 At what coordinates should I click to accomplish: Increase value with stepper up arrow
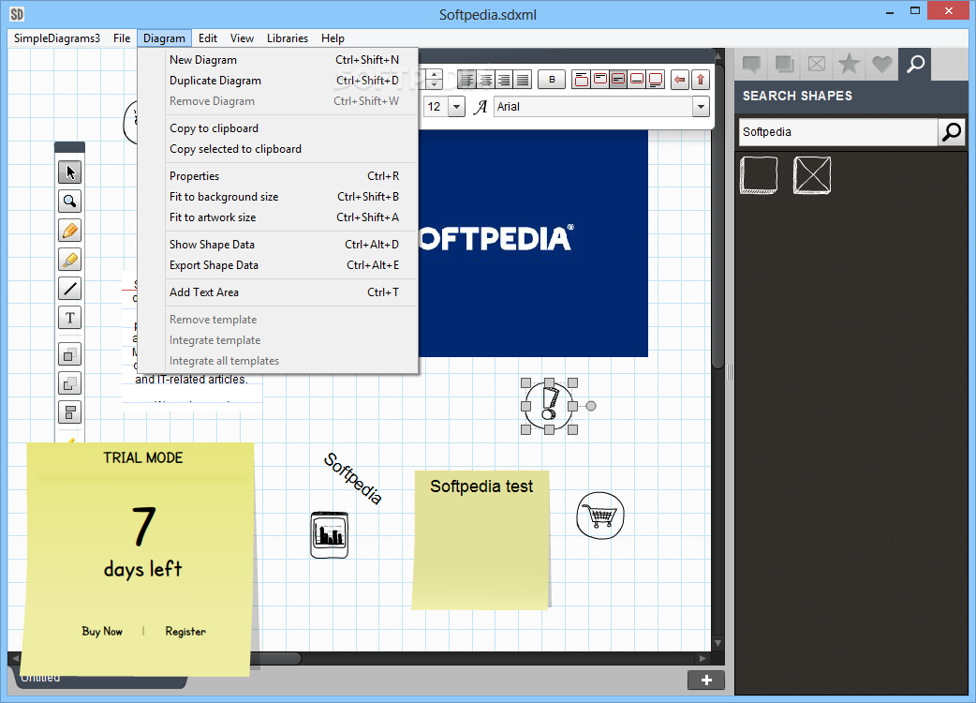[x=435, y=74]
